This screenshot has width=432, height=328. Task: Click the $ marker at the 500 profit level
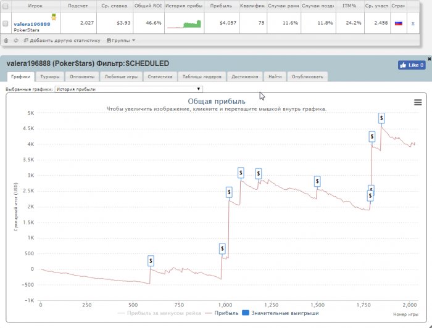coord(222,248)
